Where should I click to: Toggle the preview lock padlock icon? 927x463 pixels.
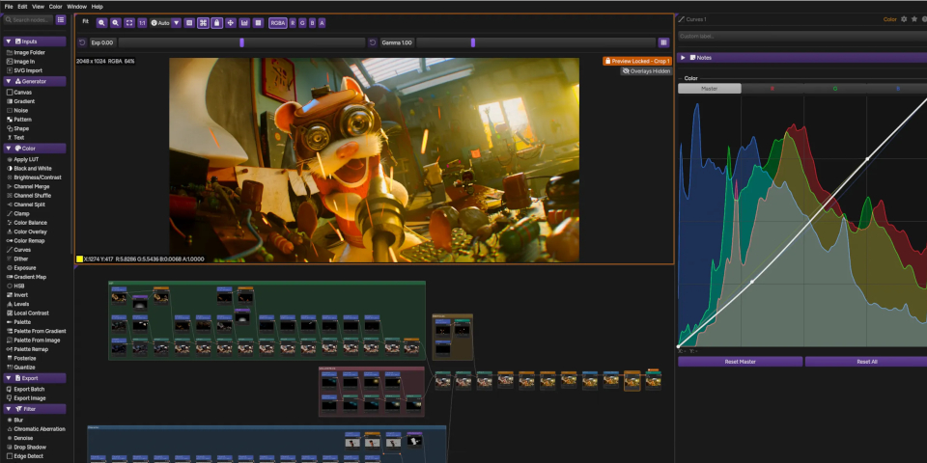pos(217,23)
